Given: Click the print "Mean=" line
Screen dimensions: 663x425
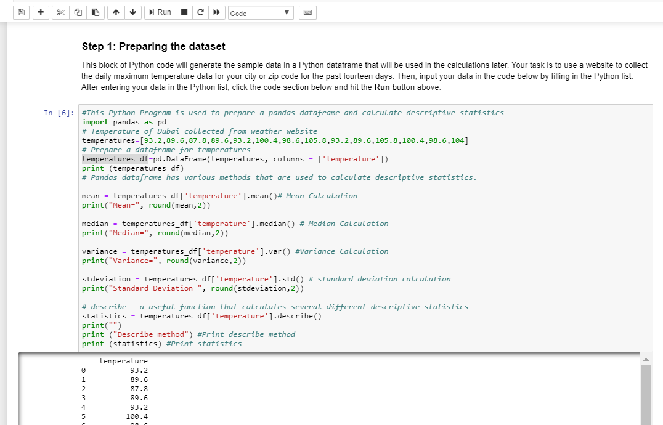Looking at the screenshot, I should coord(146,205).
